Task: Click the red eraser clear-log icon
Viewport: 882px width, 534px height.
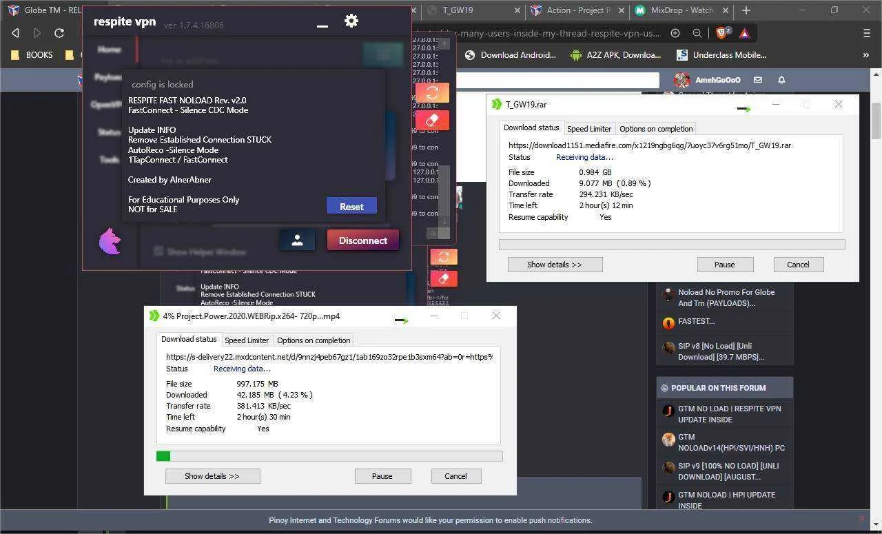Action: tap(432, 120)
